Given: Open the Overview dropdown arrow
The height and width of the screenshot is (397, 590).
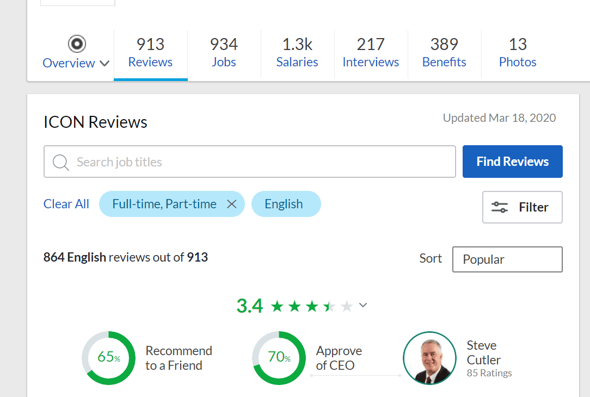Looking at the screenshot, I should pos(105,64).
